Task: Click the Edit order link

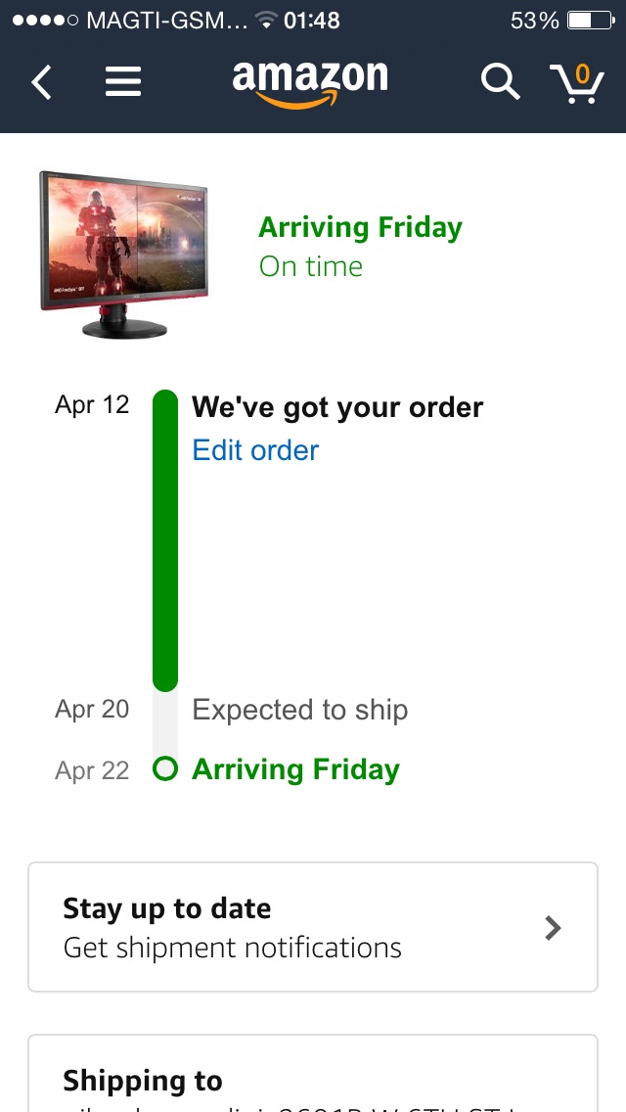Action: 255,450
